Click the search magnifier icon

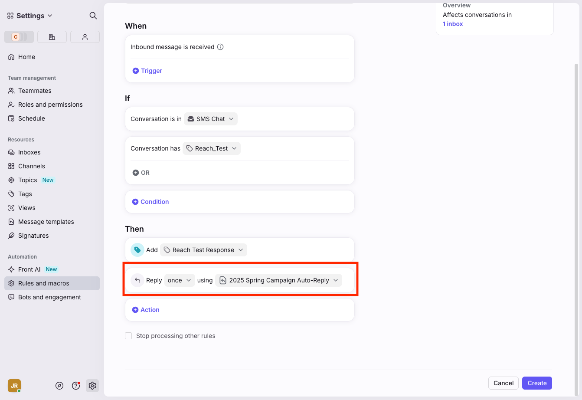93,16
